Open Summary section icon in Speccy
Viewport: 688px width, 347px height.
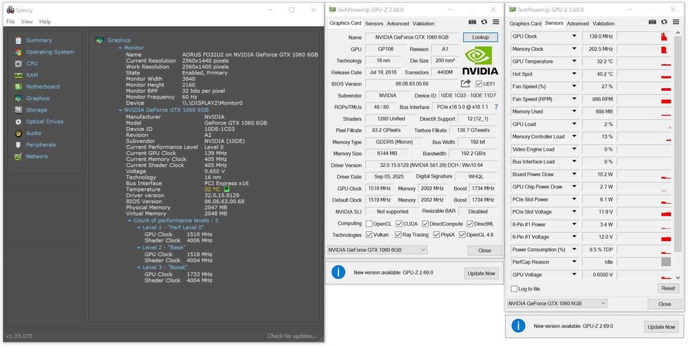[x=18, y=41]
